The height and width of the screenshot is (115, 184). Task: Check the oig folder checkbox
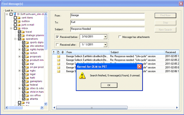click(19, 102)
